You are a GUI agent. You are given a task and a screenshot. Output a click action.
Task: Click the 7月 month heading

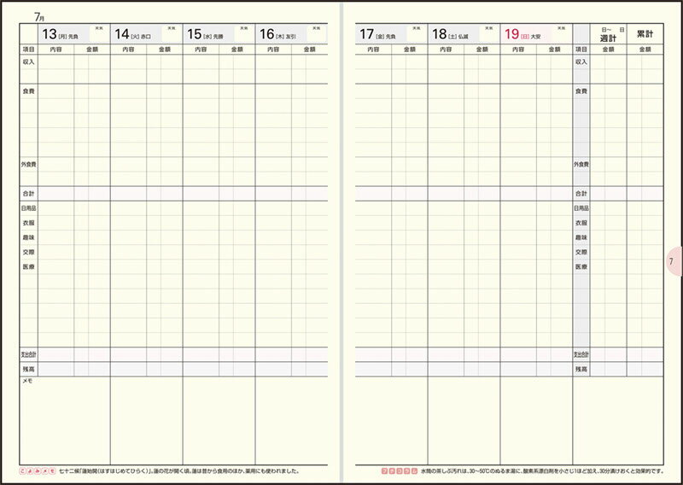pos(39,17)
